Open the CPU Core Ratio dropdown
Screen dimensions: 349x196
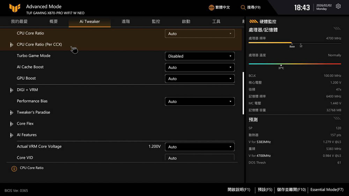pos(200,34)
